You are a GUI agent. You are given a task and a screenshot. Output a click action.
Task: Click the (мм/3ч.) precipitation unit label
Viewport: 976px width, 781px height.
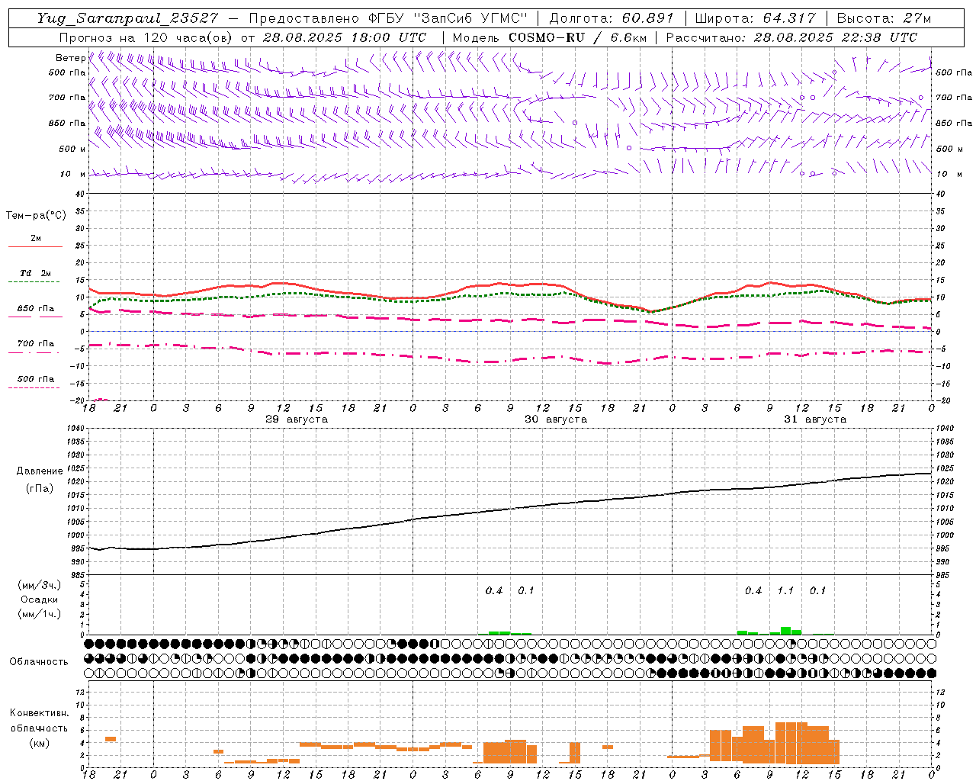click(x=39, y=585)
